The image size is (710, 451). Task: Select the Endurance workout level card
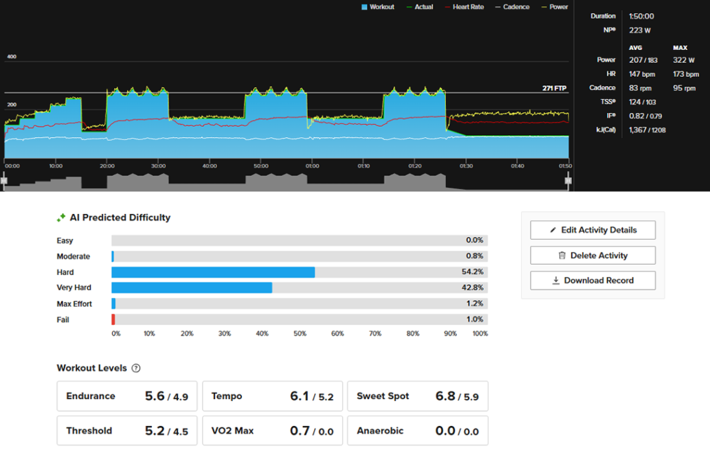click(x=127, y=396)
